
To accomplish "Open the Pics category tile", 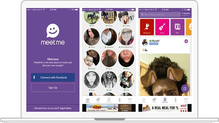I will point(177,27).
